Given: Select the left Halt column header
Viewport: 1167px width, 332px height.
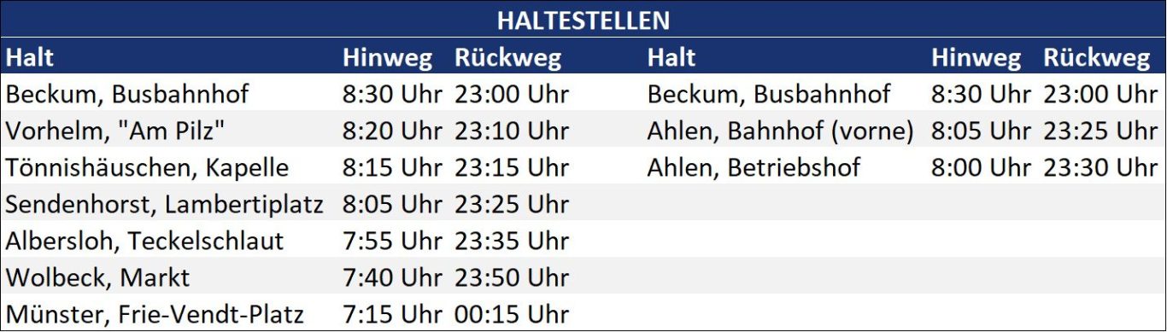Looking at the screenshot, I should [x=29, y=58].
